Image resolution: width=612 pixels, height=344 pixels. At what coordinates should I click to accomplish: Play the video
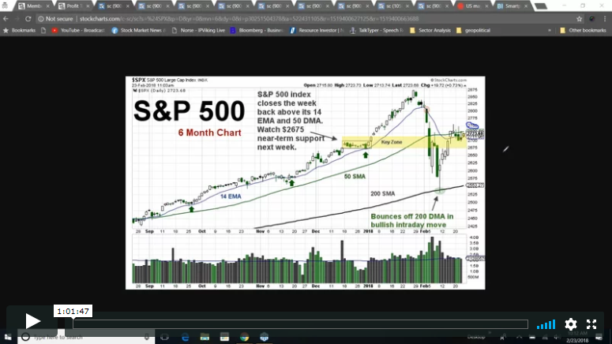click(x=32, y=320)
